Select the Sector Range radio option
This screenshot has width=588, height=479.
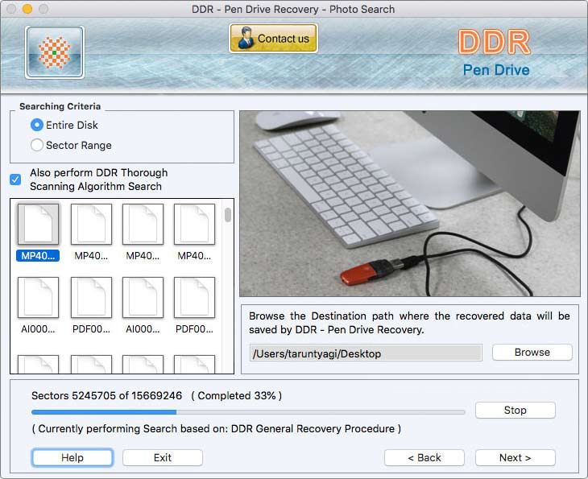37,145
